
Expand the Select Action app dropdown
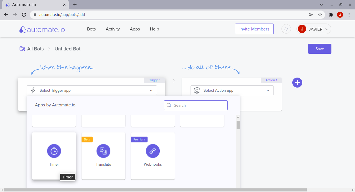tap(232, 90)
